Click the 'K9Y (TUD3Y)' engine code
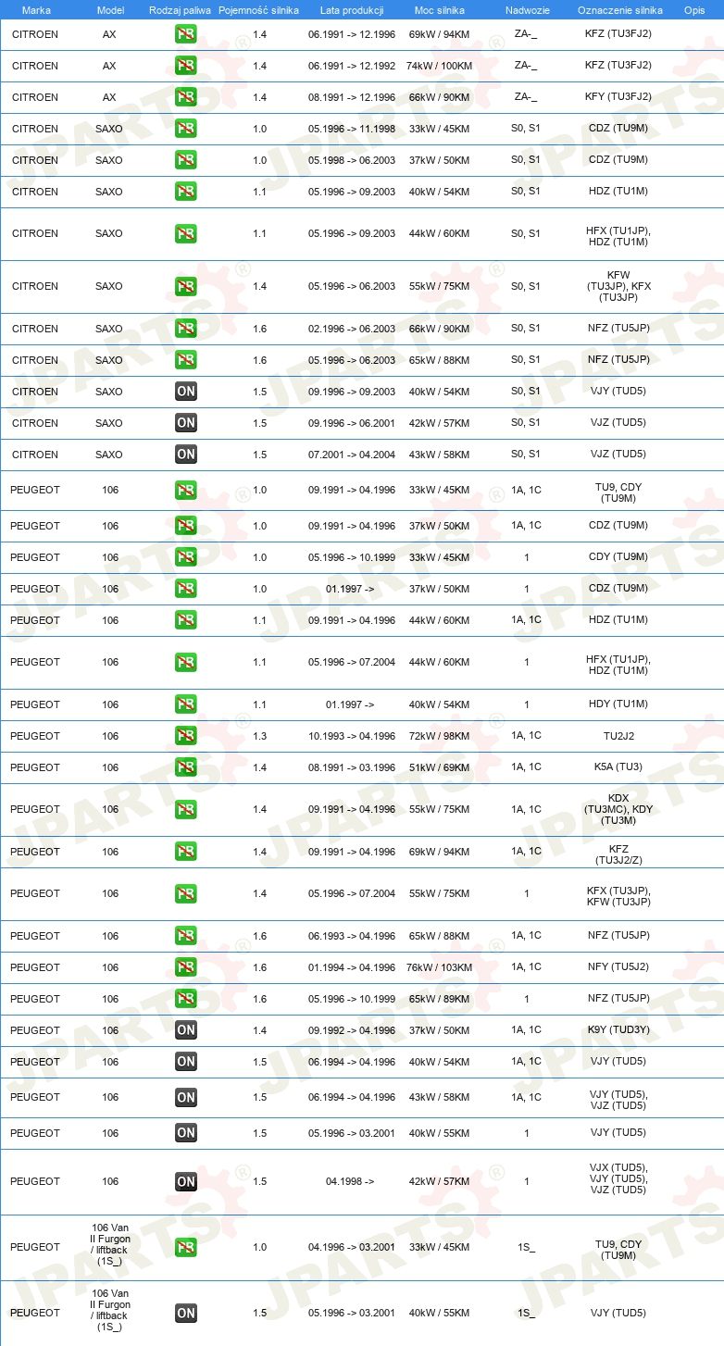 point(618,1030)
